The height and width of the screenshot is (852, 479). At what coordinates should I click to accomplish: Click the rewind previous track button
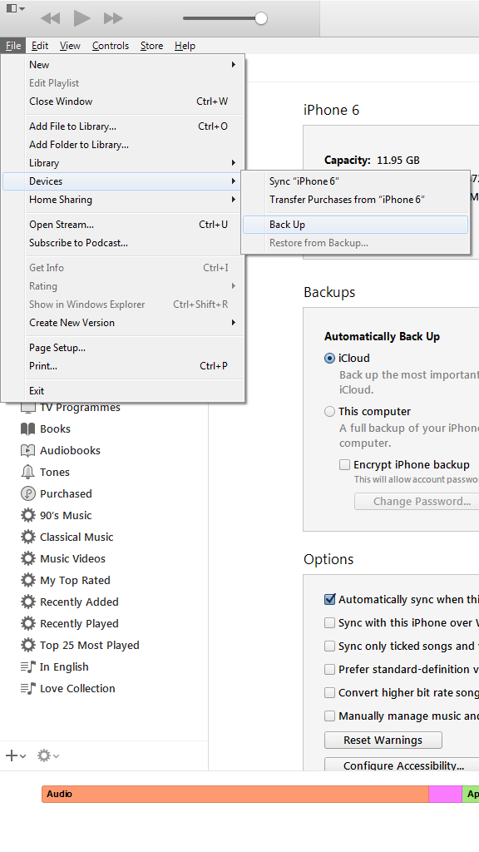tap(51, 18)
